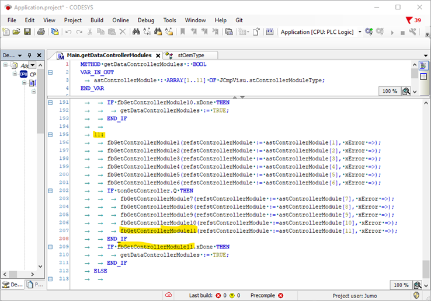Collapse the CPU node in device tree
The width and height of the screenshot is (431, 301).
coord(15,74)
